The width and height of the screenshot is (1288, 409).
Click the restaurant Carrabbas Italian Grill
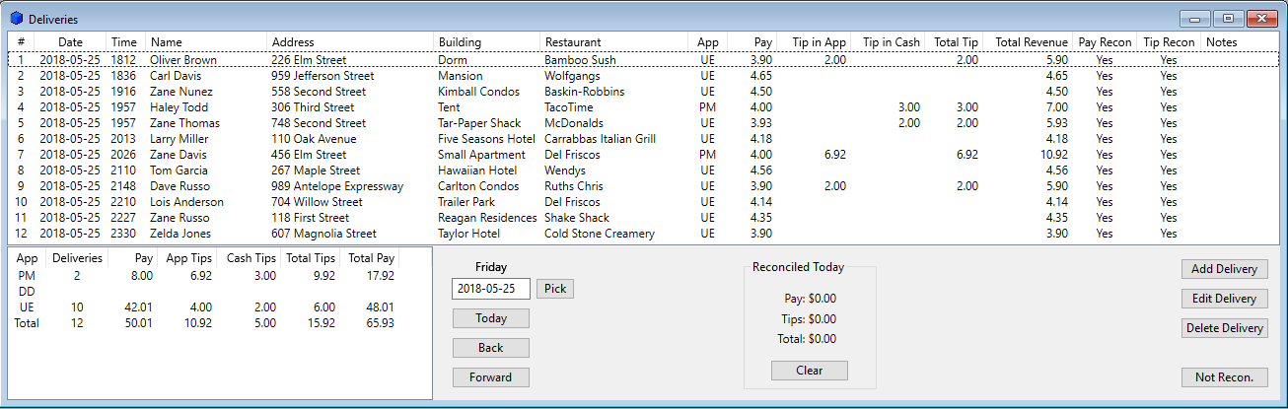600,139
